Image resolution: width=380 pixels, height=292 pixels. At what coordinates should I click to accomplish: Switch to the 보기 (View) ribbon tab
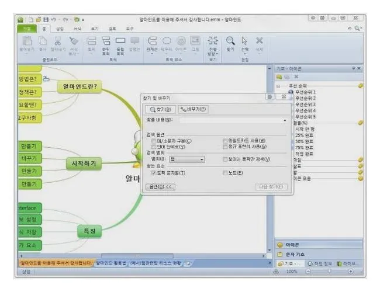tap(95, 29)
